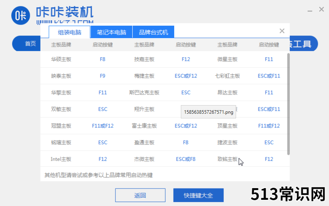Click ESC或F12 for 梅捷主板
The width and height of the screenshot is (329, 206).
(x=185, y=76)
